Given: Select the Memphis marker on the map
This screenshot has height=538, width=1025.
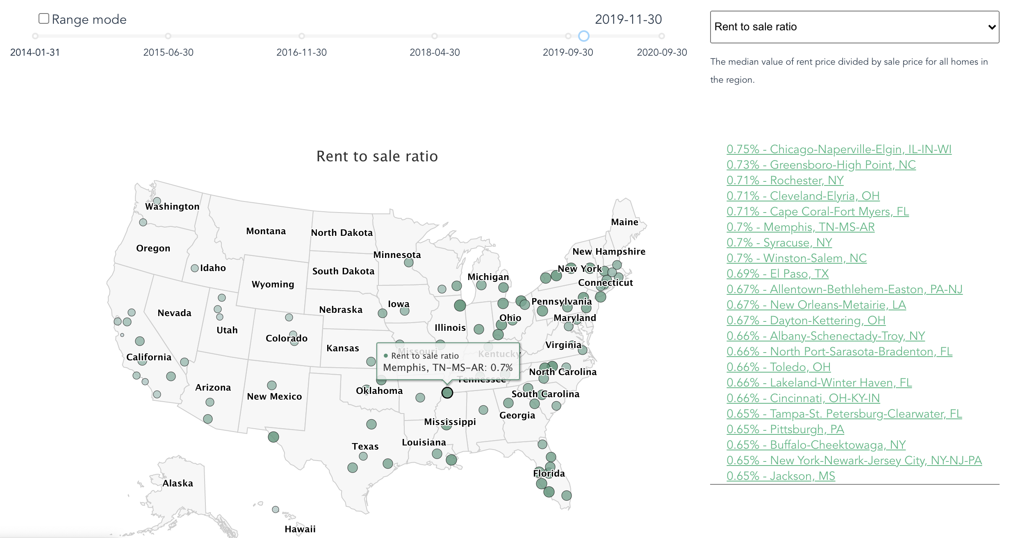Looking at the screenshot, I should click(447, 393).
